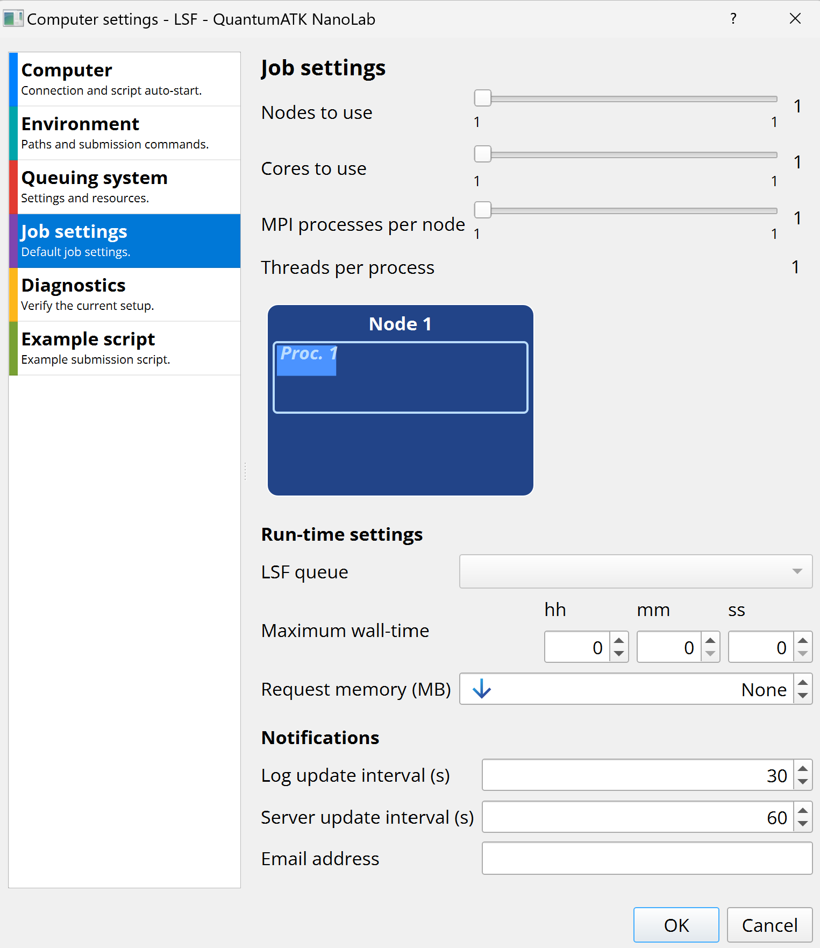Increase the Server update interval
820x948 pixels.
[803, 810]
